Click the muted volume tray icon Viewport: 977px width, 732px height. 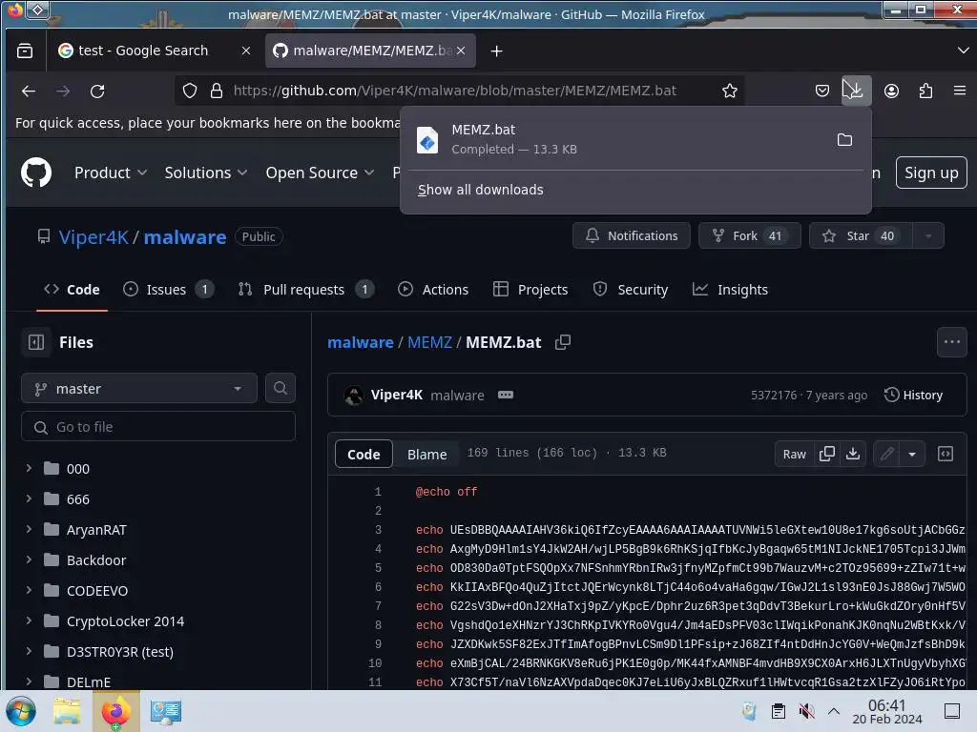pyautogui.click(x=806, y=711)
